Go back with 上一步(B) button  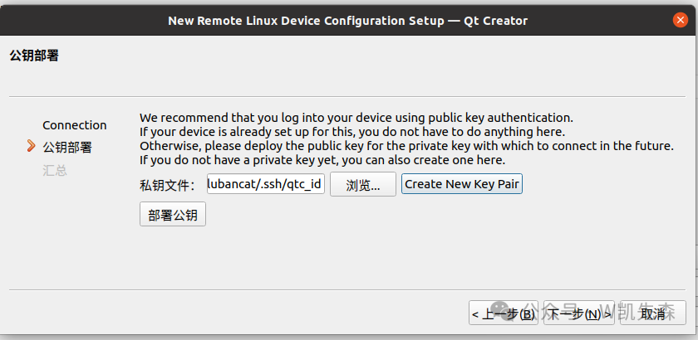[x=502, y=313]
